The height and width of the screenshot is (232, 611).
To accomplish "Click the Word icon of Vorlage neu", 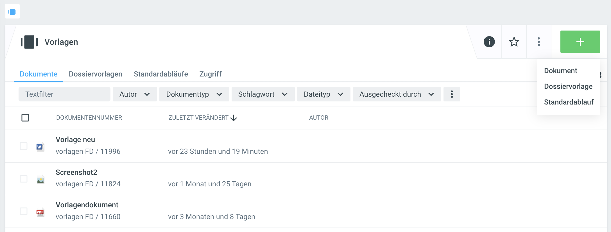I will pos(40,147).
